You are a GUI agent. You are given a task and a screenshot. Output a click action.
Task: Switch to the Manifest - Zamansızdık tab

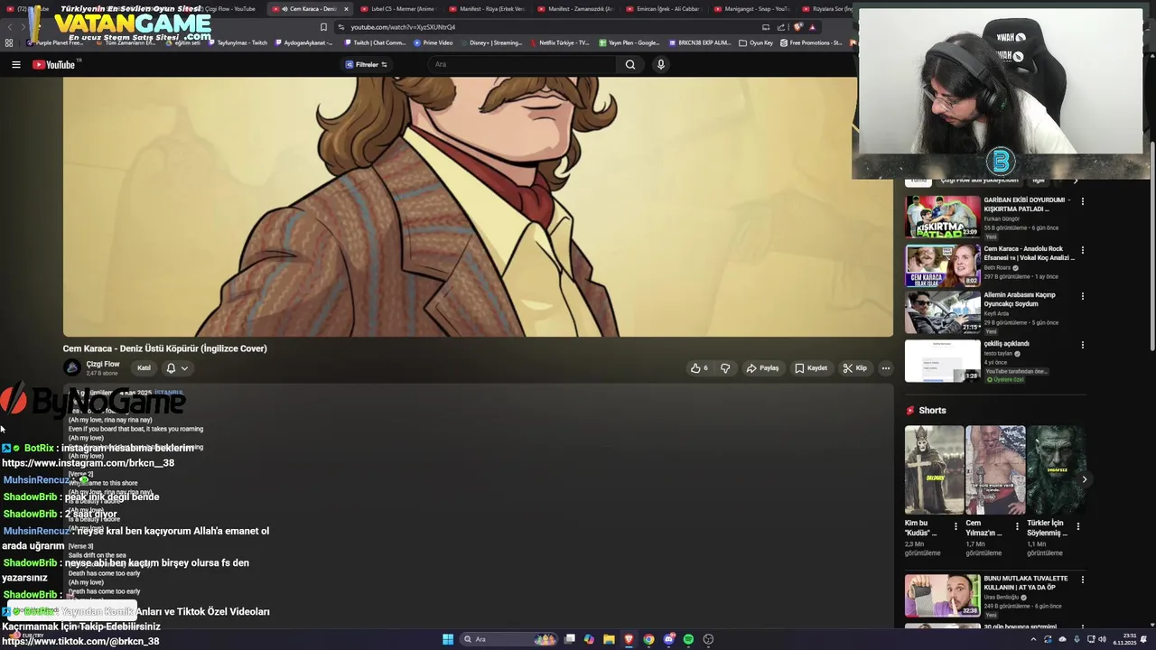coord(575,9)
